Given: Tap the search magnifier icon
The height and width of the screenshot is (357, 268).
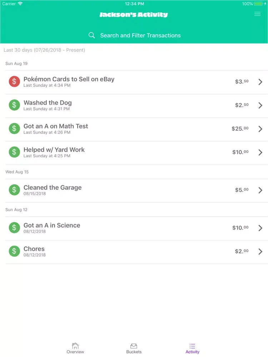Looking at the screenshot, I should coord(91,35).
